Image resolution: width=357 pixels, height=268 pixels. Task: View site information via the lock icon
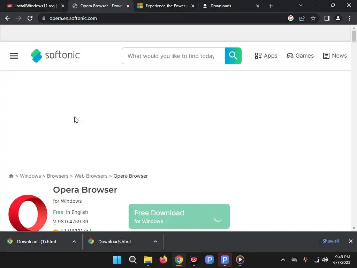[x=44, y=18]
